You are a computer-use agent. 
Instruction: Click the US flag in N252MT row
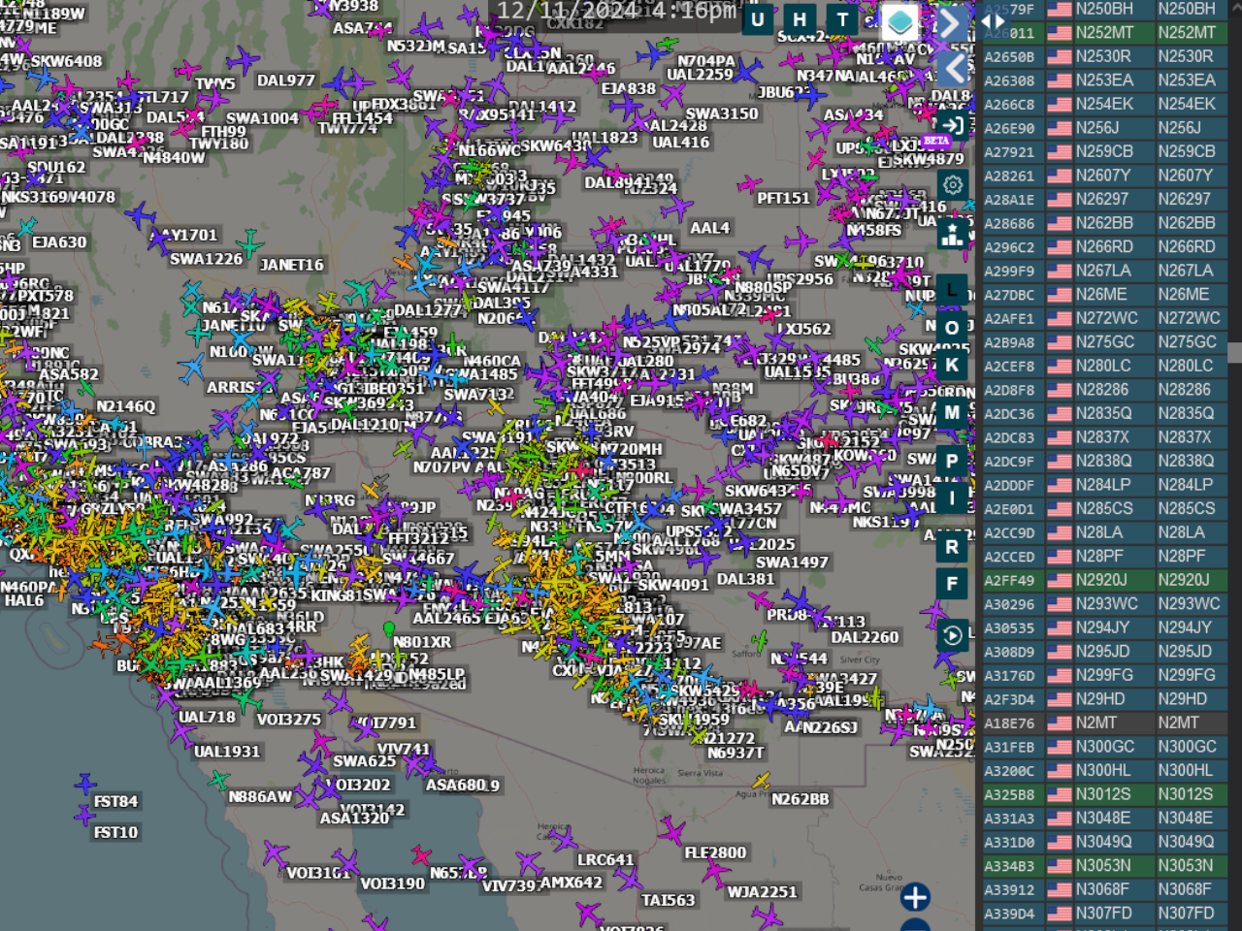[x=1060, y=32]
